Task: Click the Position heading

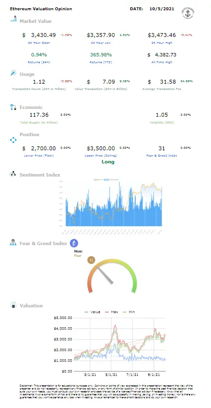Action: 29,135
